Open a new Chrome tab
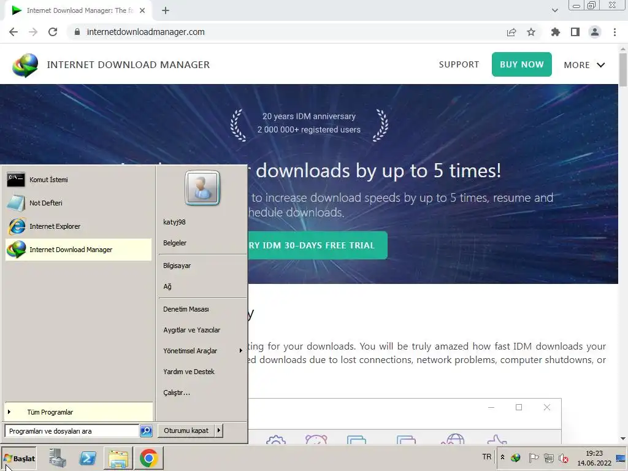The image size is (628, 471). 166,10
